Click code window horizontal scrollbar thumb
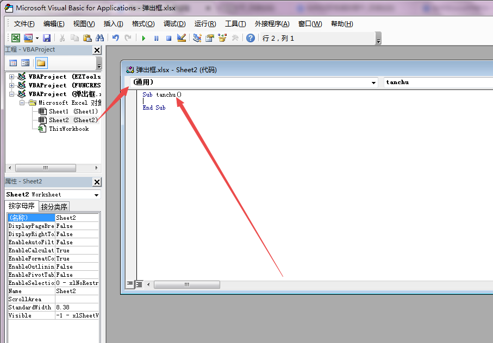493x343 pixels. coord(187,284)
